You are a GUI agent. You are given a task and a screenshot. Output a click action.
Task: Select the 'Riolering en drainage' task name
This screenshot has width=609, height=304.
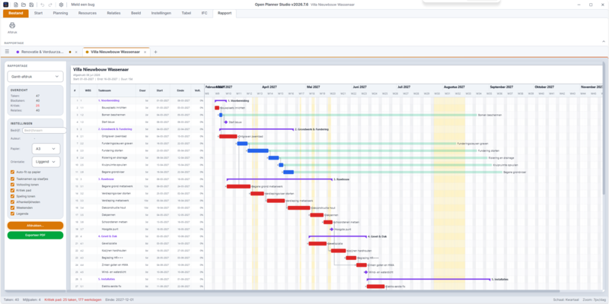pyautogui.click(x=113, y=158)
